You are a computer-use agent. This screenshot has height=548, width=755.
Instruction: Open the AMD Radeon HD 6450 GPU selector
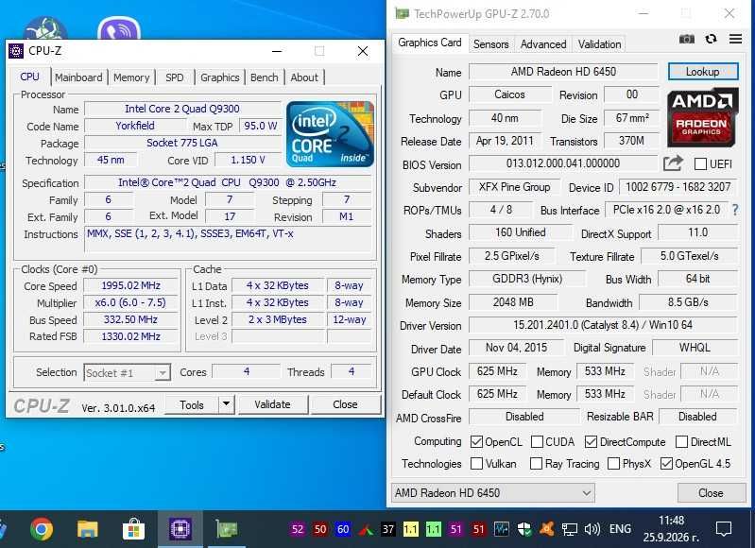[493, 493]
